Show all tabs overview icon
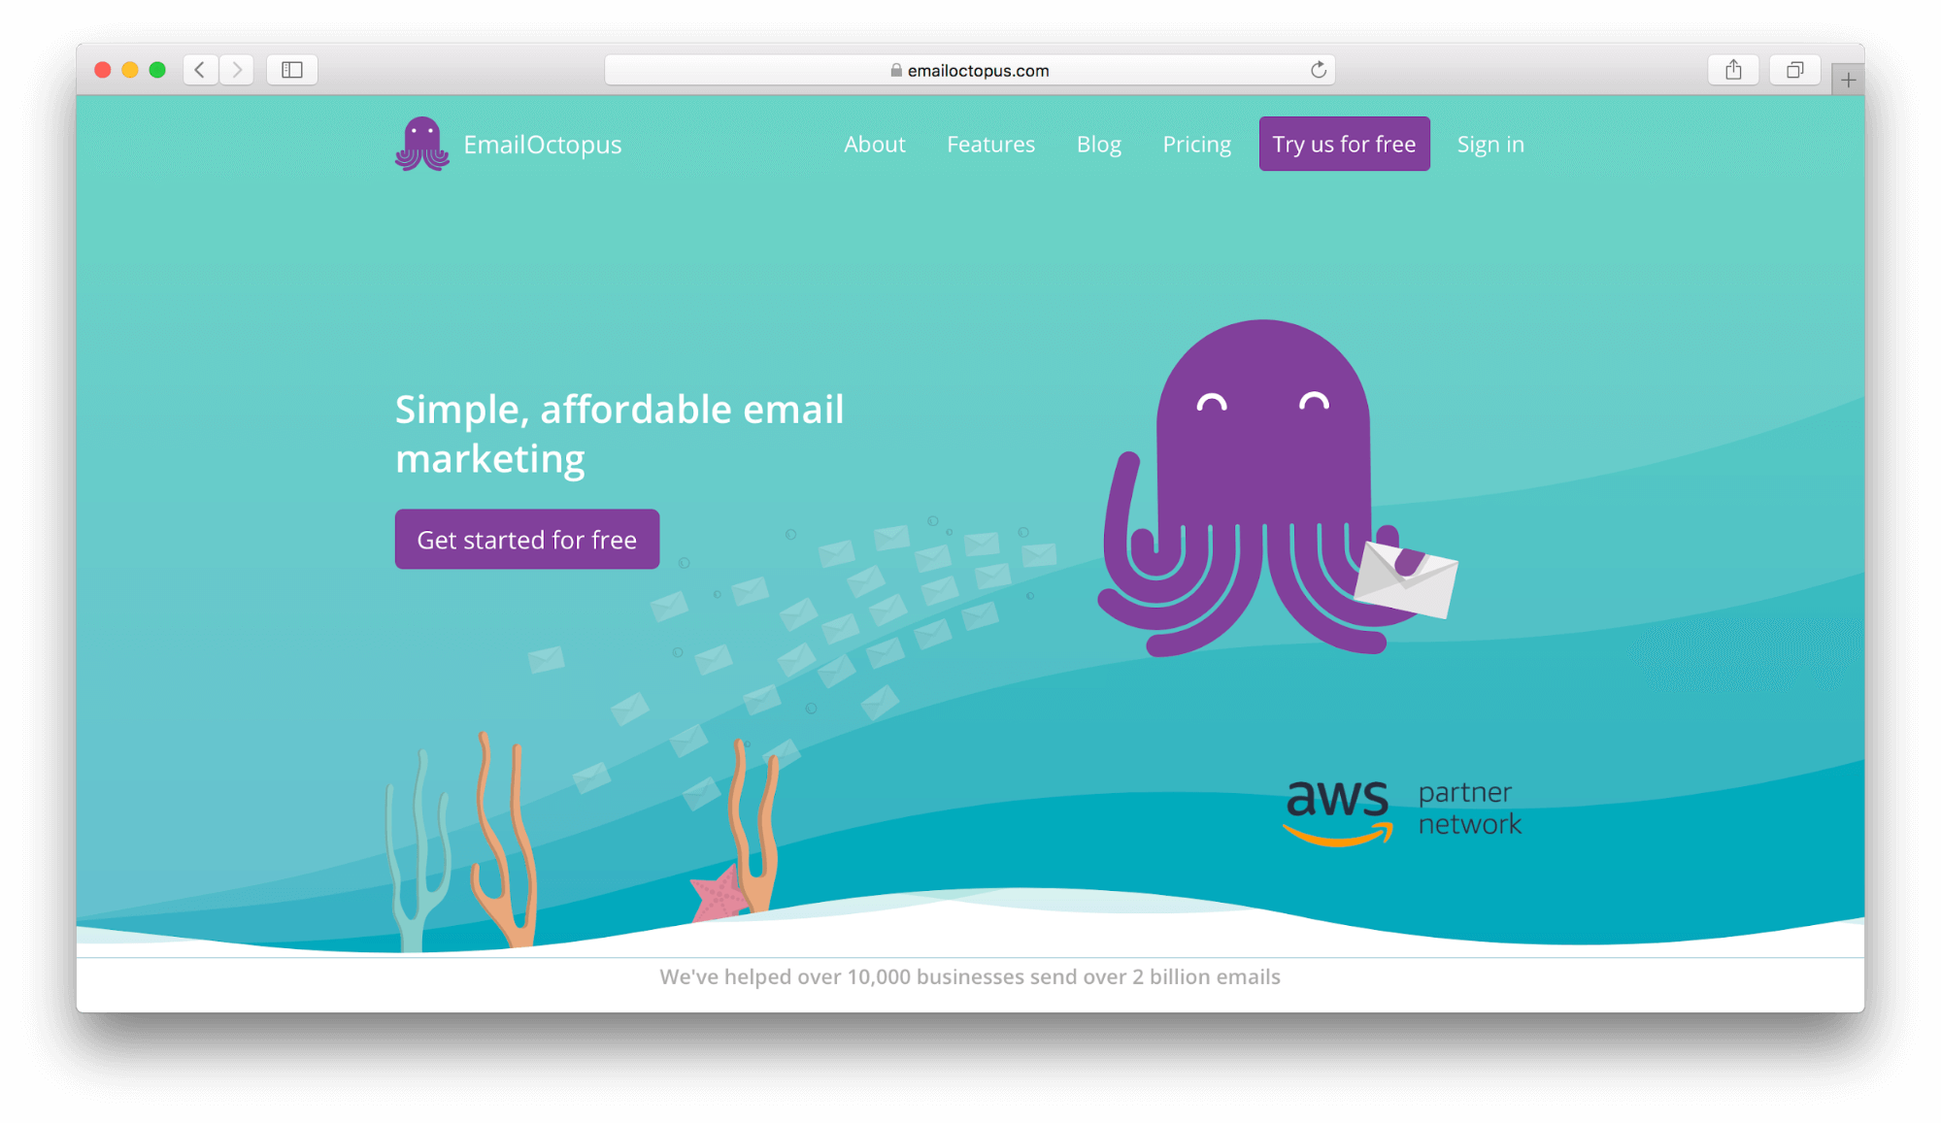Screen dimensions: 1941x1123 point(1794,70)
